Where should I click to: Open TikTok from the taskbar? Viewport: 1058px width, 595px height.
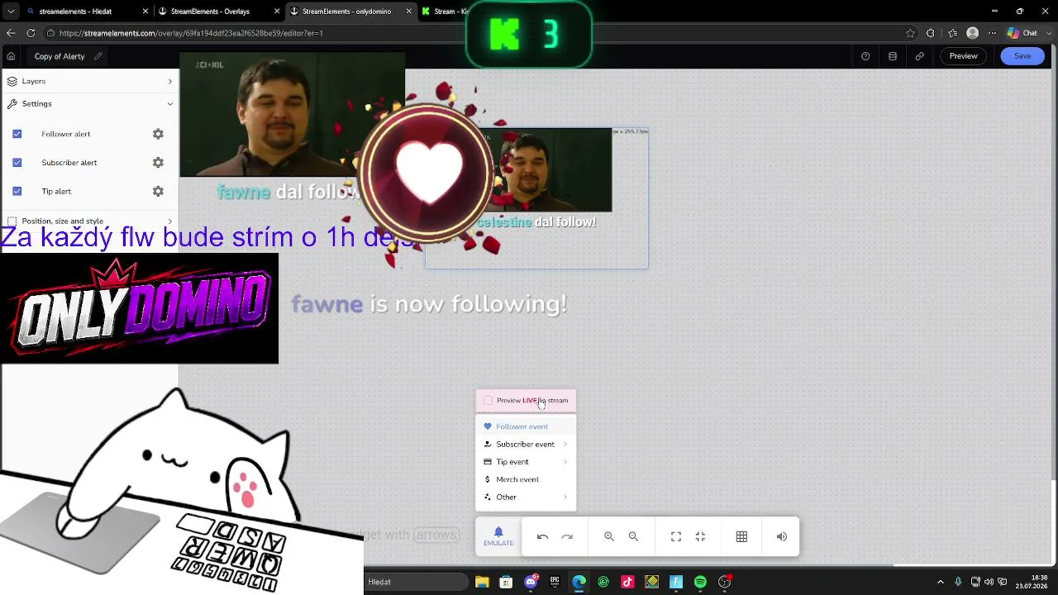coord(627,582)
